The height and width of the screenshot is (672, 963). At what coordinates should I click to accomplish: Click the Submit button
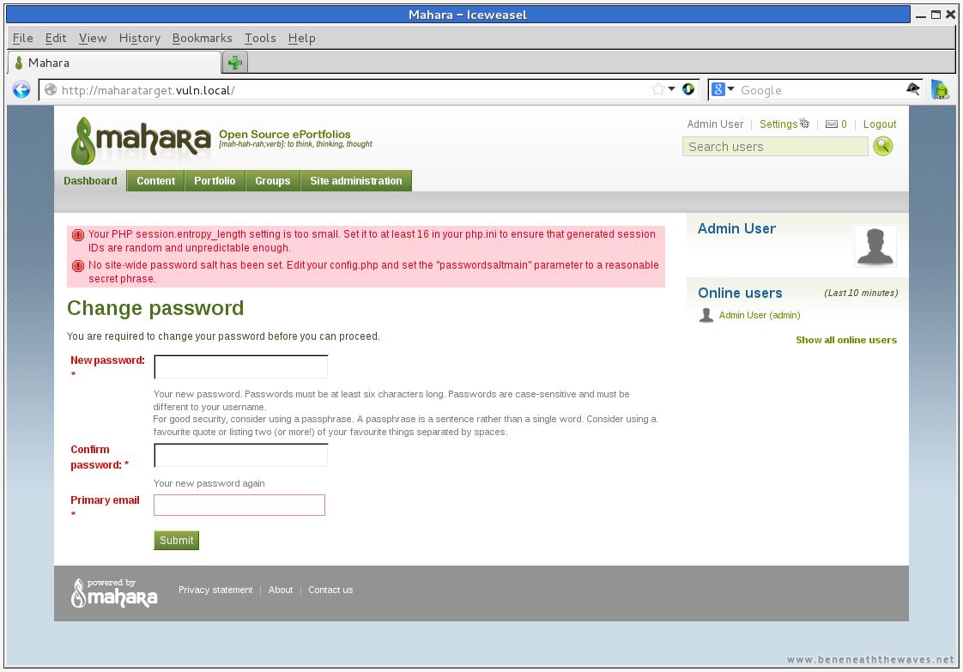(x=176, y=540)
